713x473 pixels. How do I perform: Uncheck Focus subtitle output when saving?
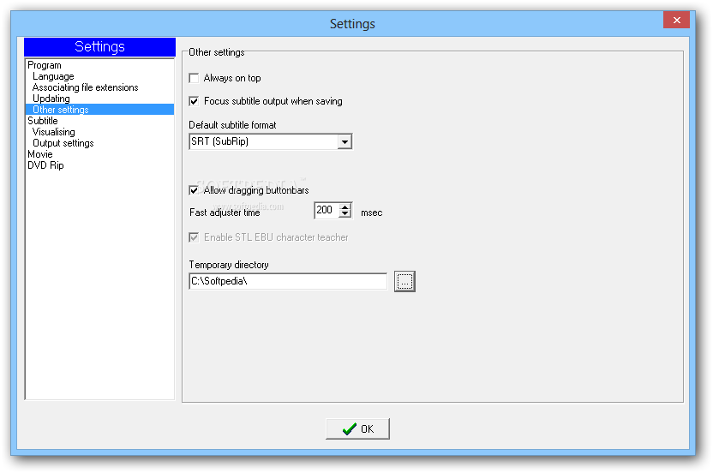pos(195,101)
